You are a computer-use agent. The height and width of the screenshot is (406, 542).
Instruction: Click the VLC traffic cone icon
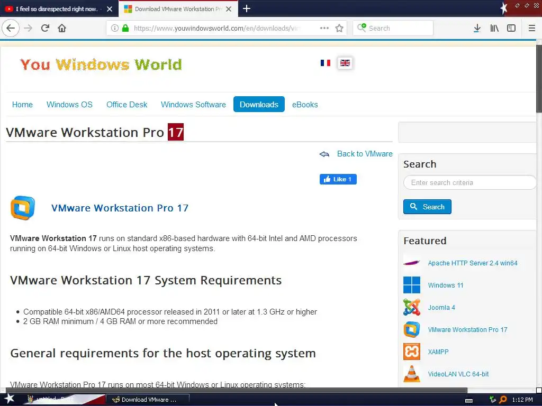click(x=412, y=374)
